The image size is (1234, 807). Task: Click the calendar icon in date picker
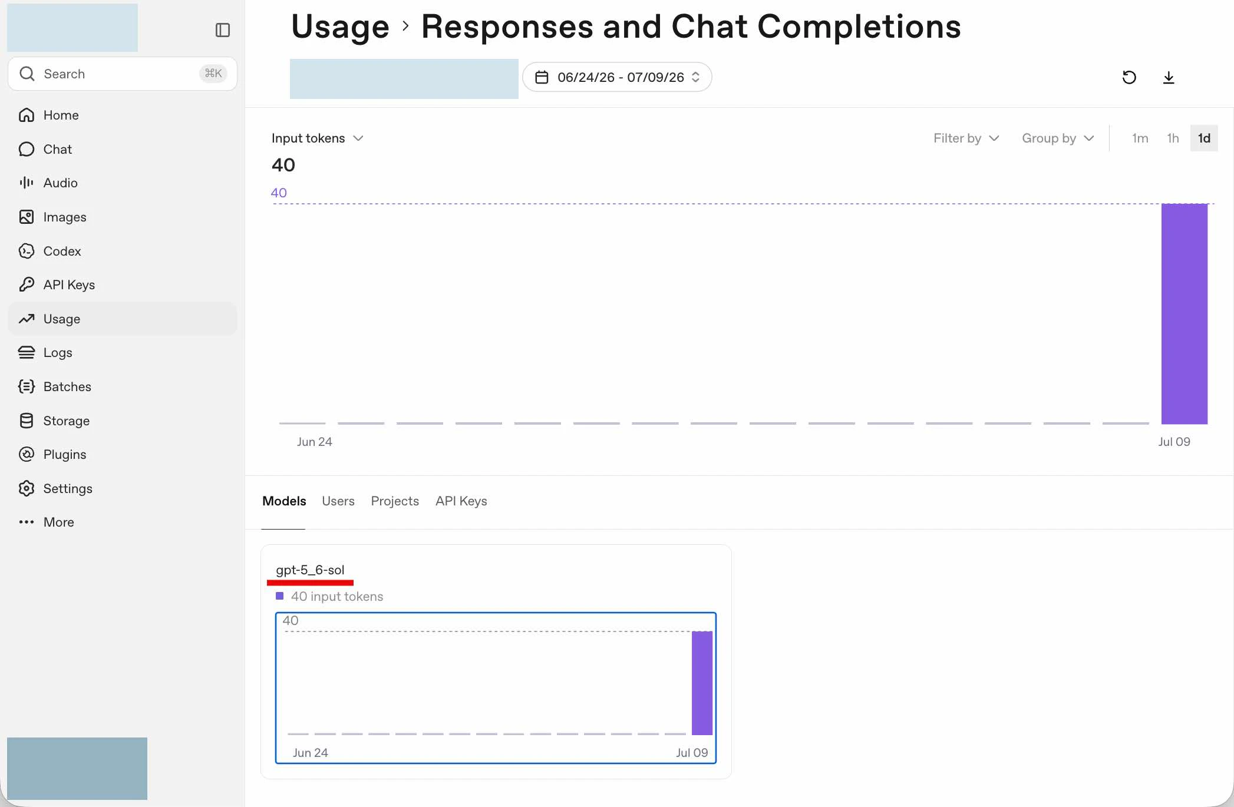pos(542,77)
